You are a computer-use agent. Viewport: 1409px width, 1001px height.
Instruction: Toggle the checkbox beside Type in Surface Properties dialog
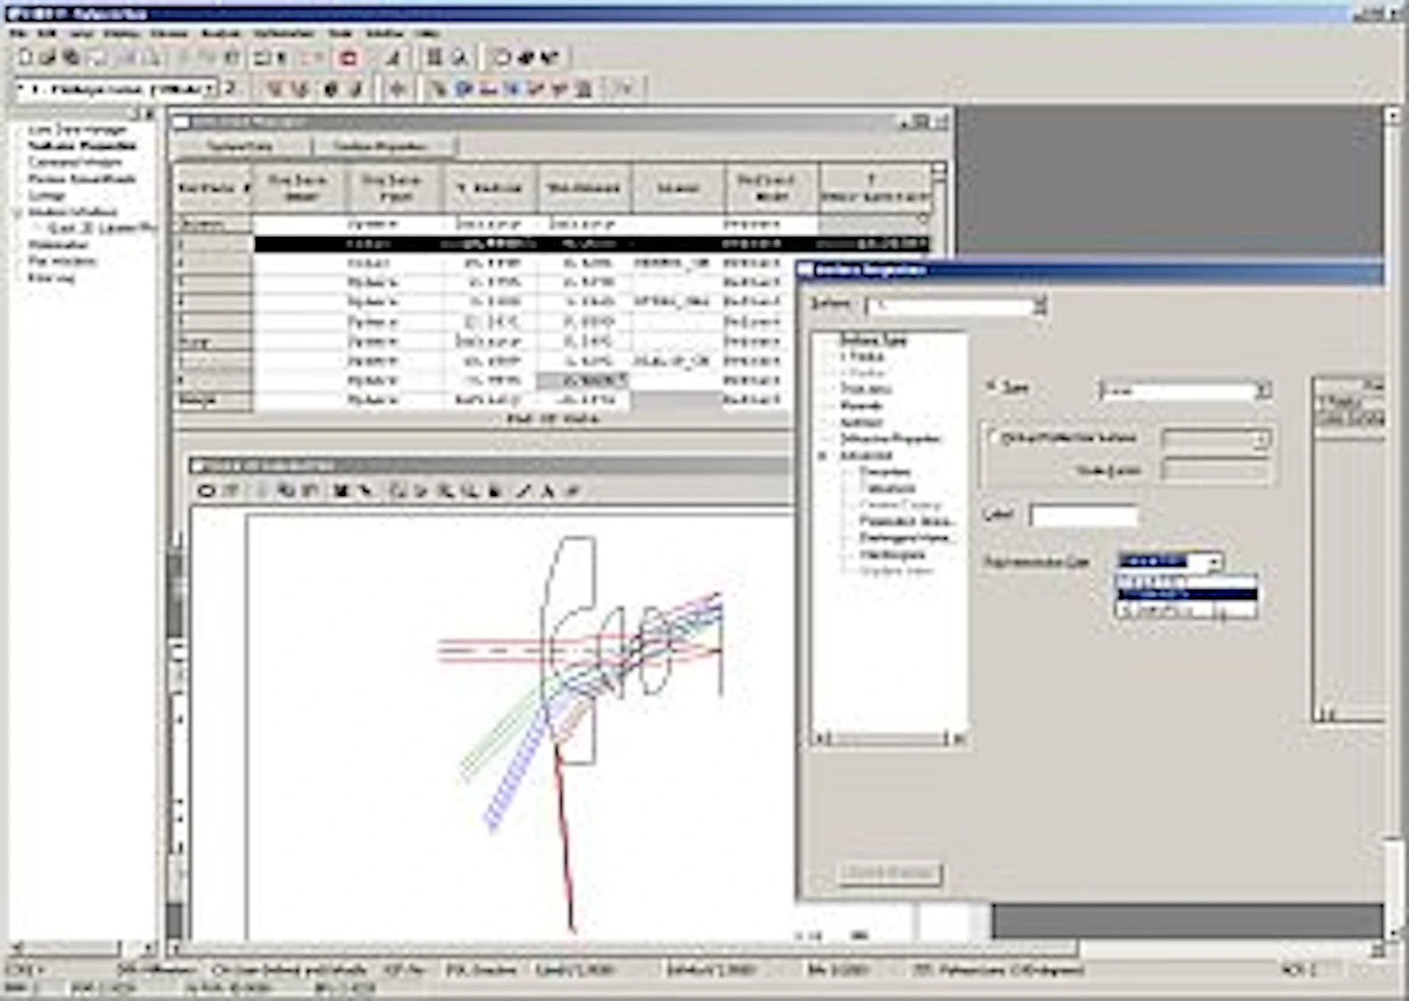[992, 387]
